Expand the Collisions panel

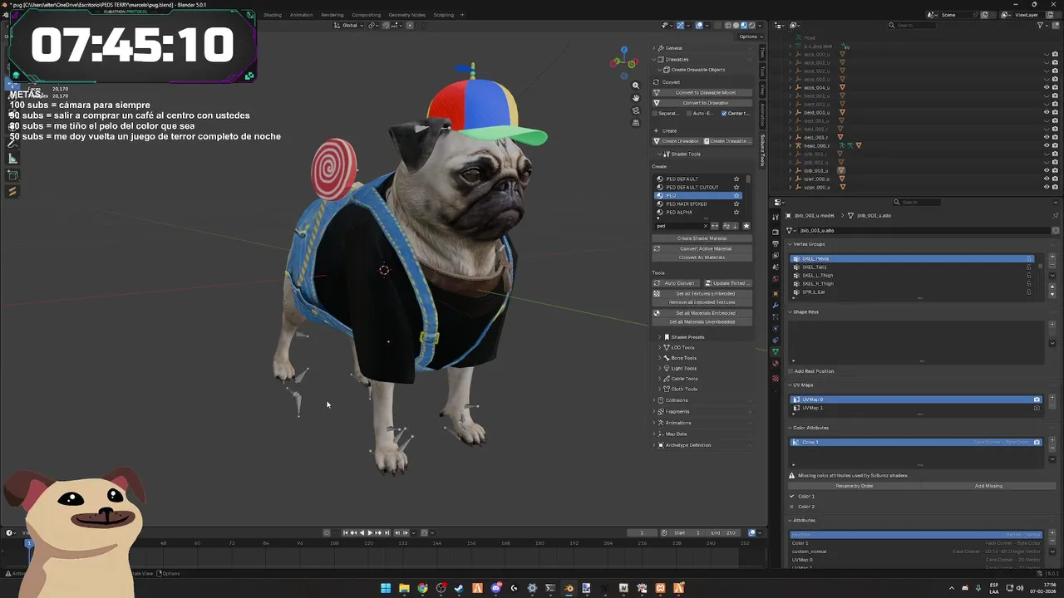pos(654,400)
